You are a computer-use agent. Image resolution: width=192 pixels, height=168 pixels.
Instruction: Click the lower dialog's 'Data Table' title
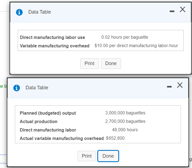(x=37, y=88)
